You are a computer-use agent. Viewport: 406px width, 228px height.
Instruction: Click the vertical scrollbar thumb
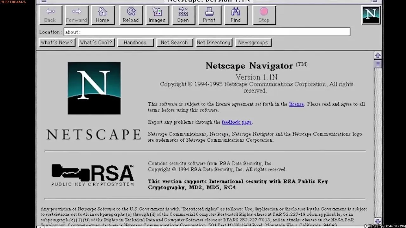tap(377, 64)
